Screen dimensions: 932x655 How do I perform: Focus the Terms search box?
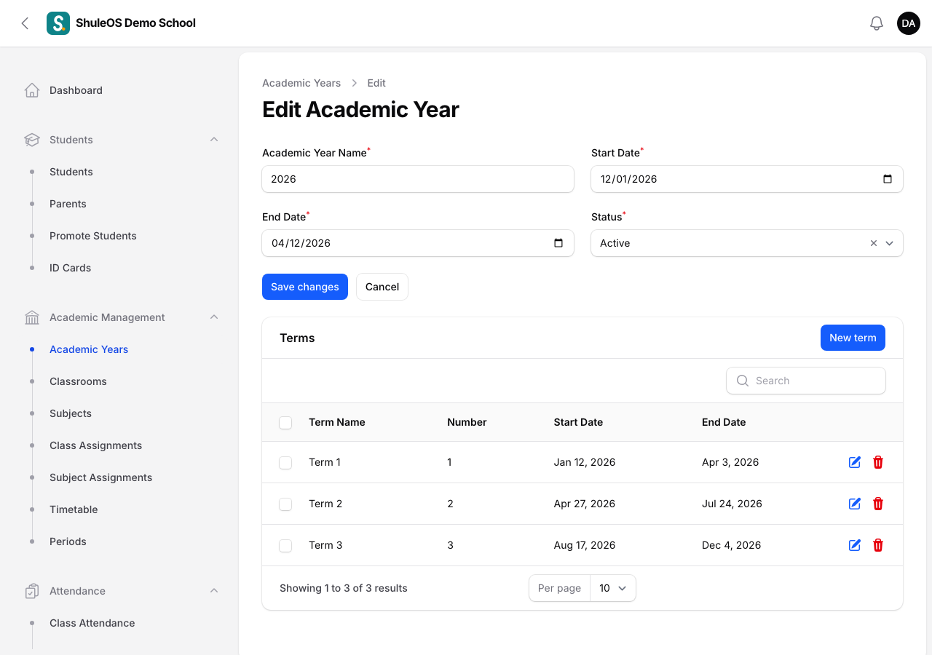tap(806, 381)
